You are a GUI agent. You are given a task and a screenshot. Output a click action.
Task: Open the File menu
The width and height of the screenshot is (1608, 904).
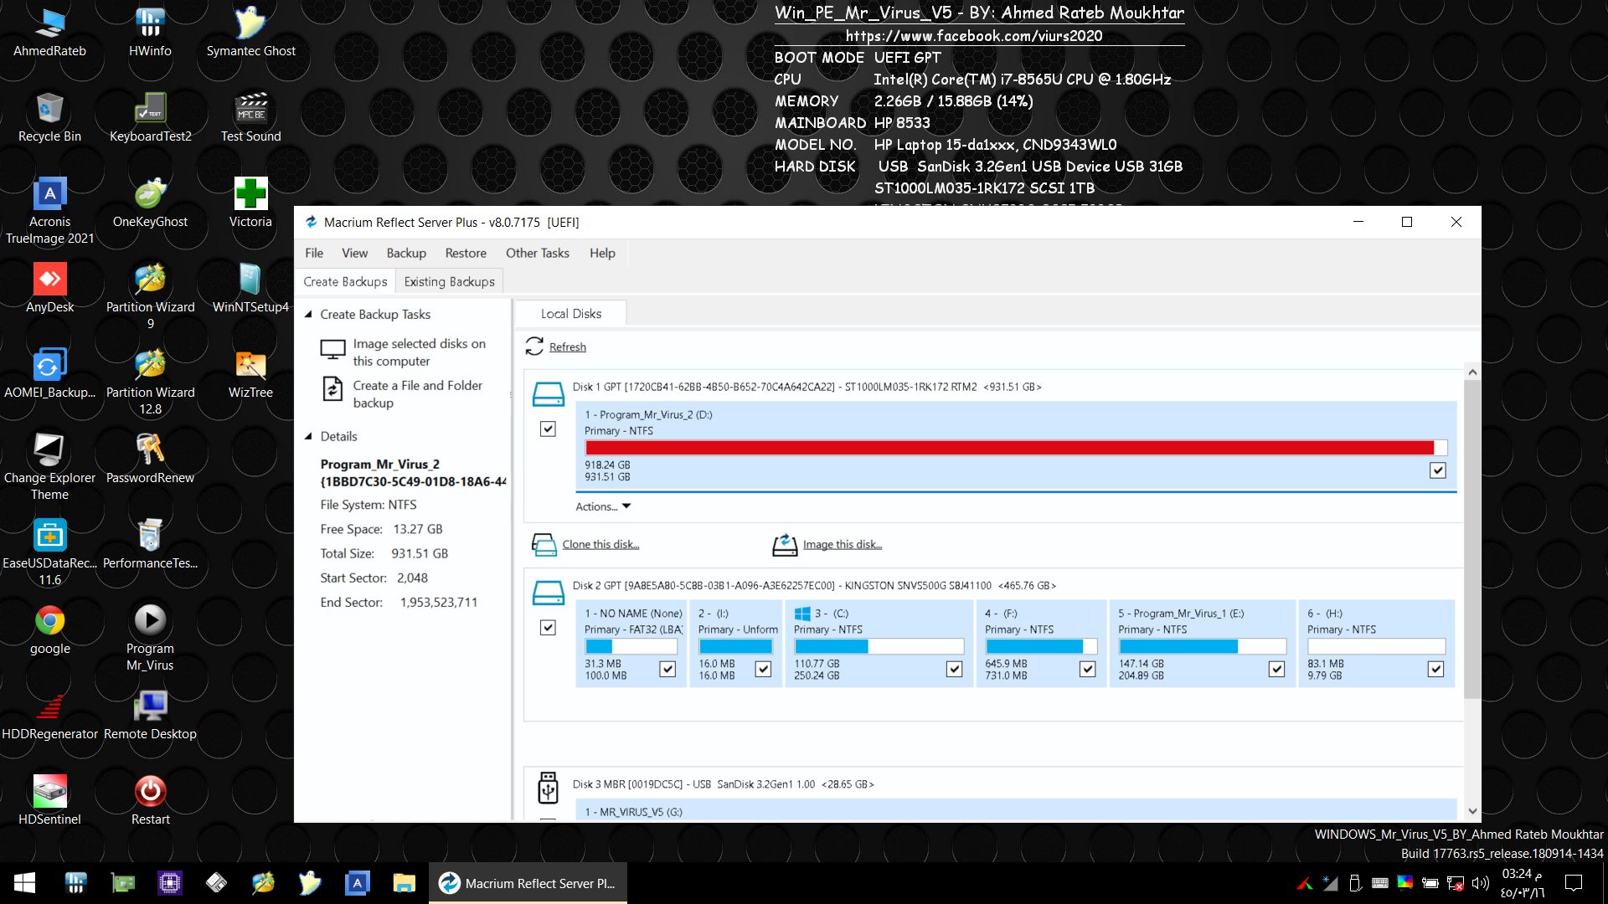314,253
